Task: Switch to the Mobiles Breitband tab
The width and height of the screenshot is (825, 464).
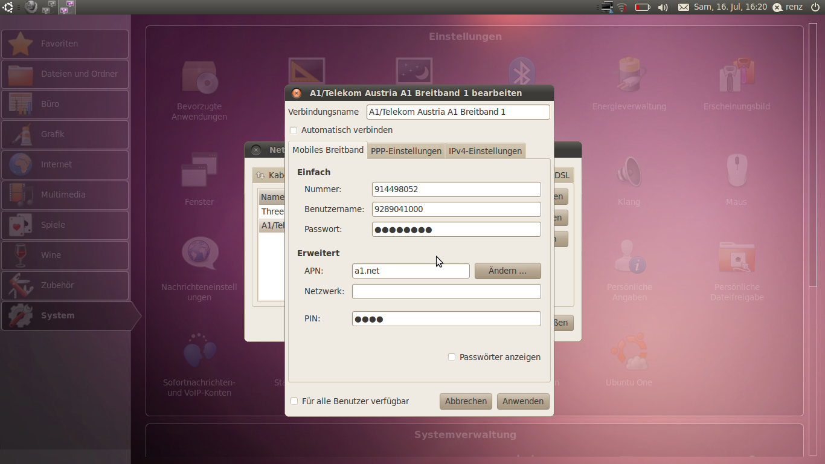Action: (x=328, y=150)
